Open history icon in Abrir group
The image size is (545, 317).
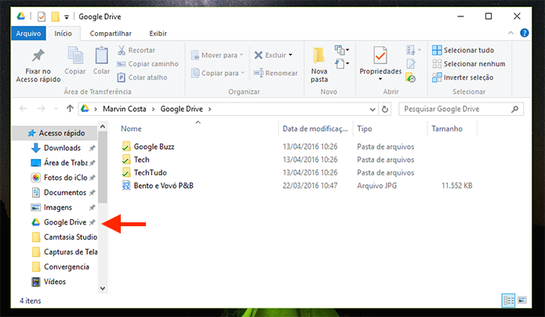pyautogui.click(x=410, y=78)
